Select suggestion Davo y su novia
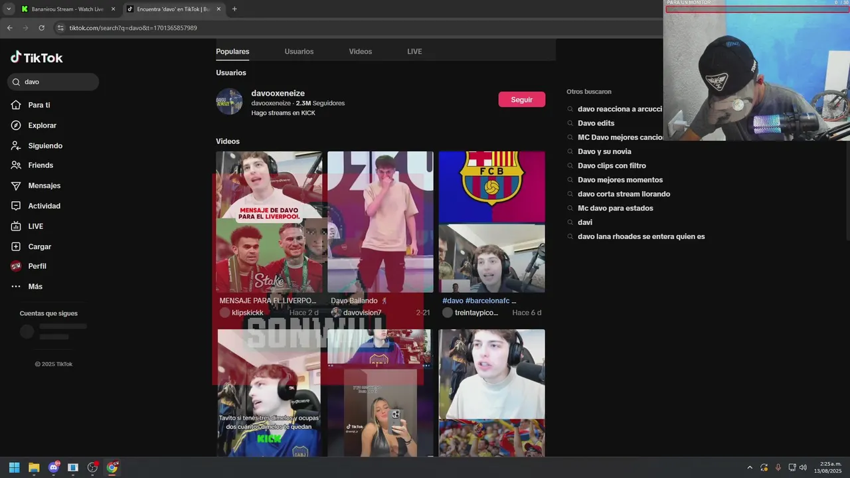This screenshot has width=850, height=478. pos(604,151)
